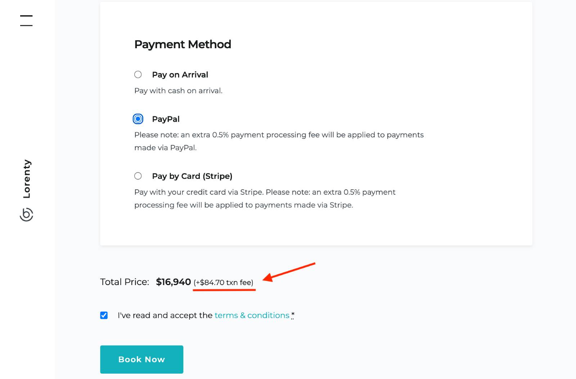
Task: Open the hamburger menu
Action: [26, 21]
